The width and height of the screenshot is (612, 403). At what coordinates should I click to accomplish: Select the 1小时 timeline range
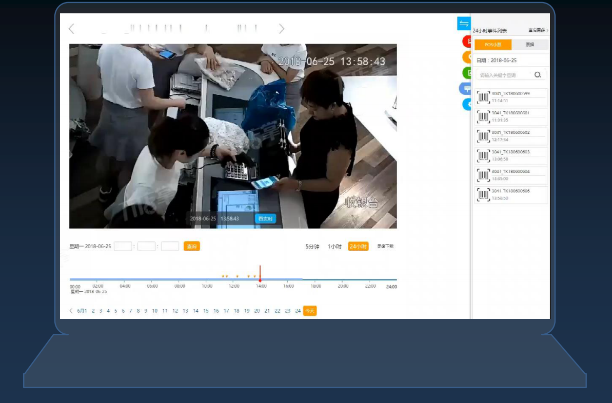334,247
